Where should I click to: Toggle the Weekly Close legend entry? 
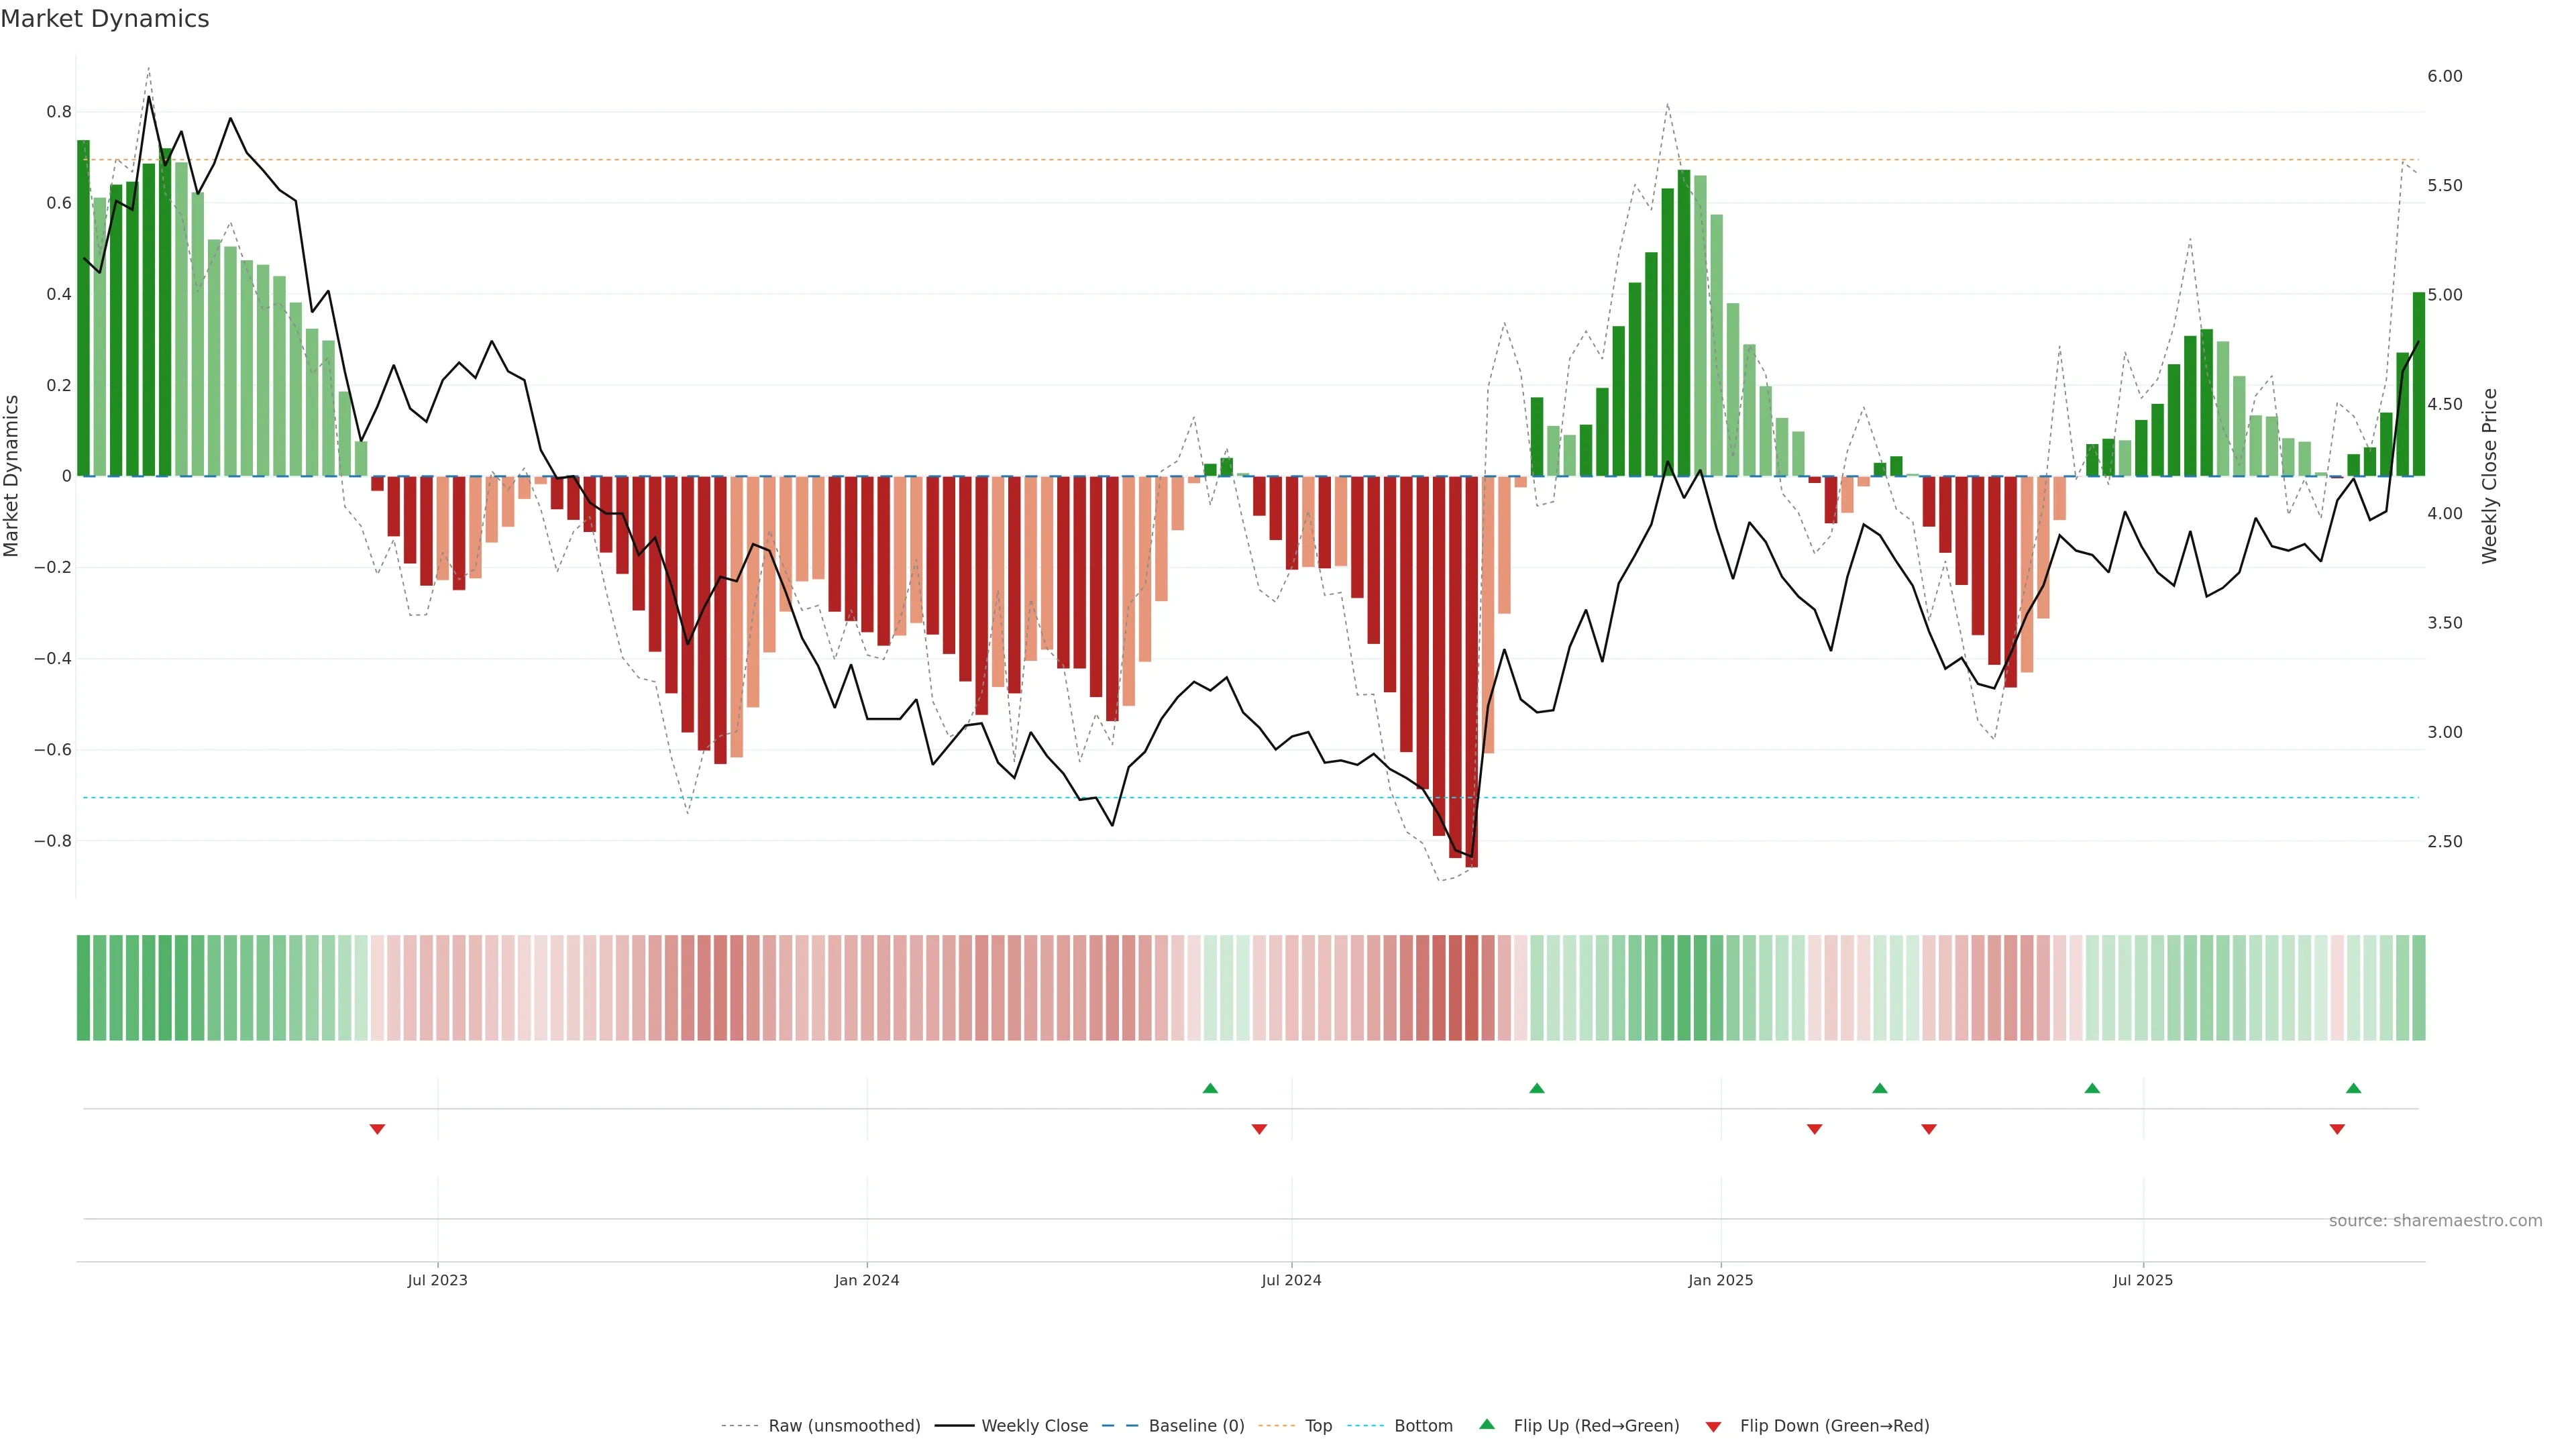point(1034,1426)
